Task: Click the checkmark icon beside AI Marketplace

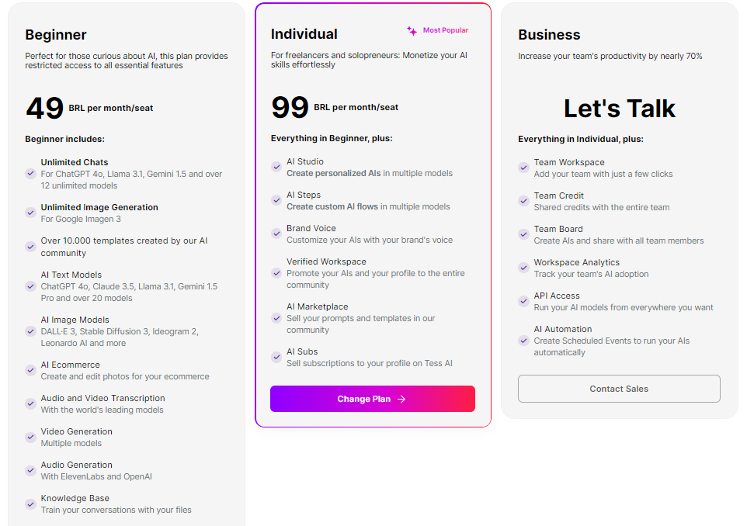Action: point(276,318)
